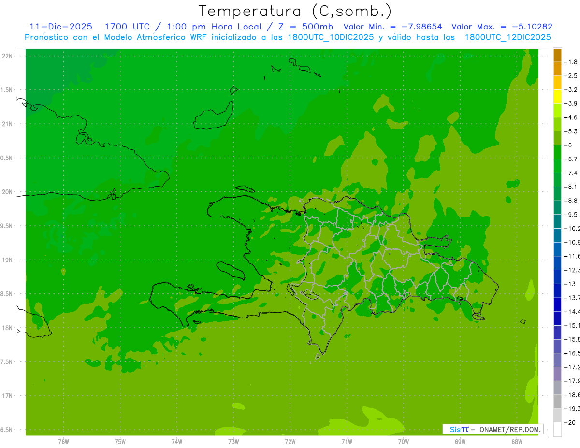The image size is (580, 448).
Task: Pick the green swatch between -6 and -6.7
Action: (x=557, y=152)
